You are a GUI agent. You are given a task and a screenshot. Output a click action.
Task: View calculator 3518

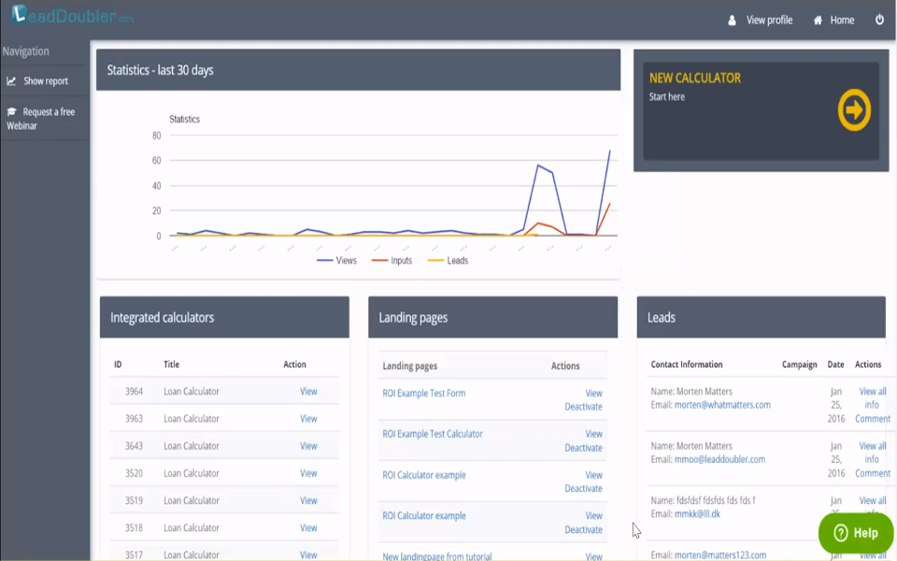[308, 527]
